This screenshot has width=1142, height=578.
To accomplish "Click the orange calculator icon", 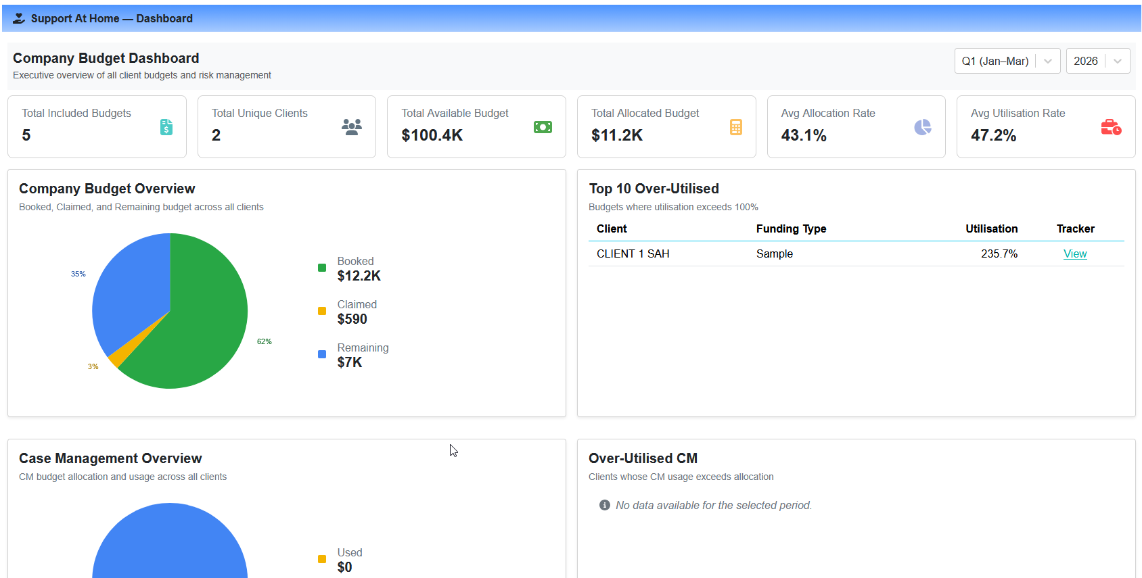I will tap(736, 127).
